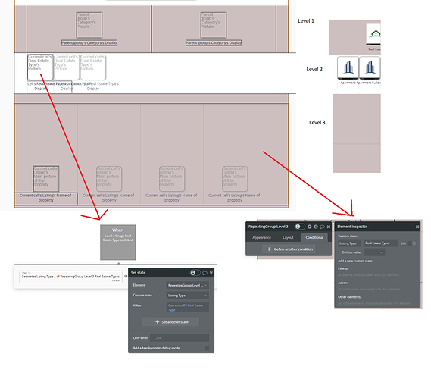Toggle the RepeatingGroup Level 3 header switch

point(300,227)
